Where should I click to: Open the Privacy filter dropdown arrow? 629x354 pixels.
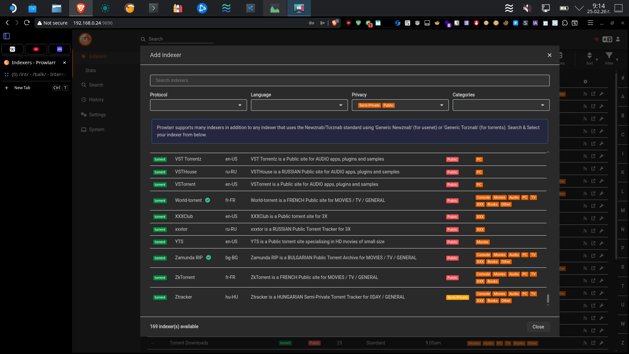click(442, 105)
